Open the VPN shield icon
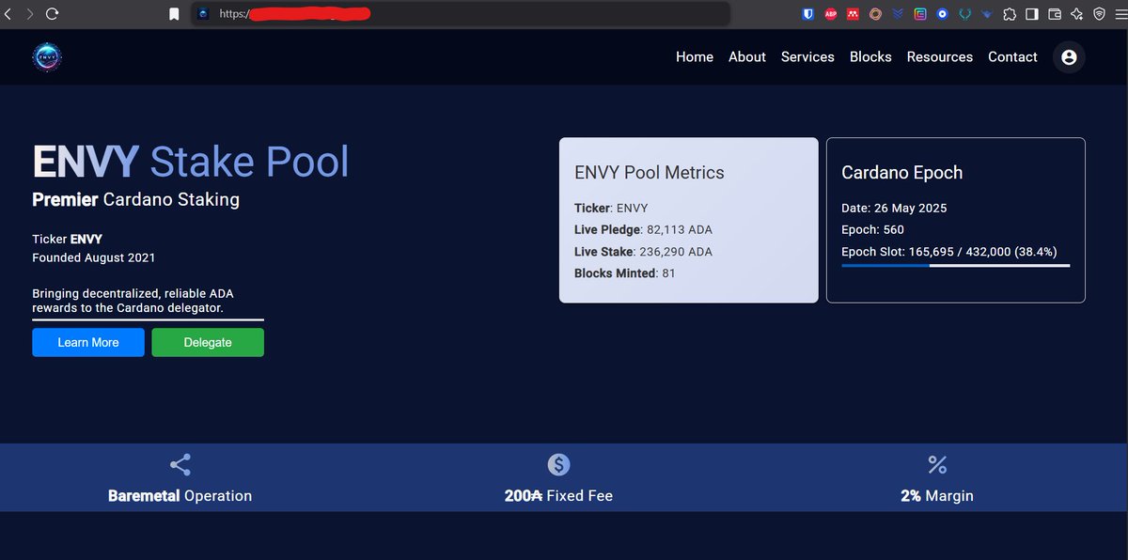1128x560 pixels. 1099,14
